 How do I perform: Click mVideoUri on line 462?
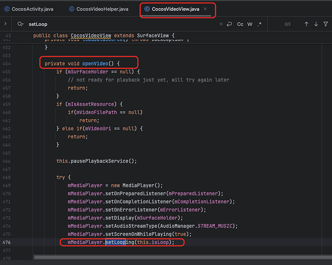coord(98,128)
